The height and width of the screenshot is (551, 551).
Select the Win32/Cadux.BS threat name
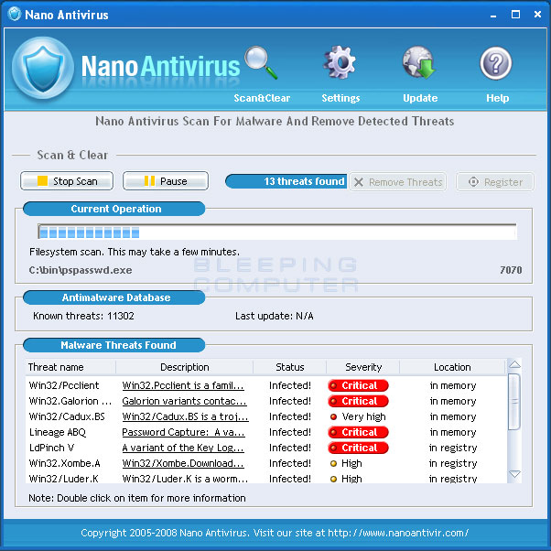[x=67, y=416]
